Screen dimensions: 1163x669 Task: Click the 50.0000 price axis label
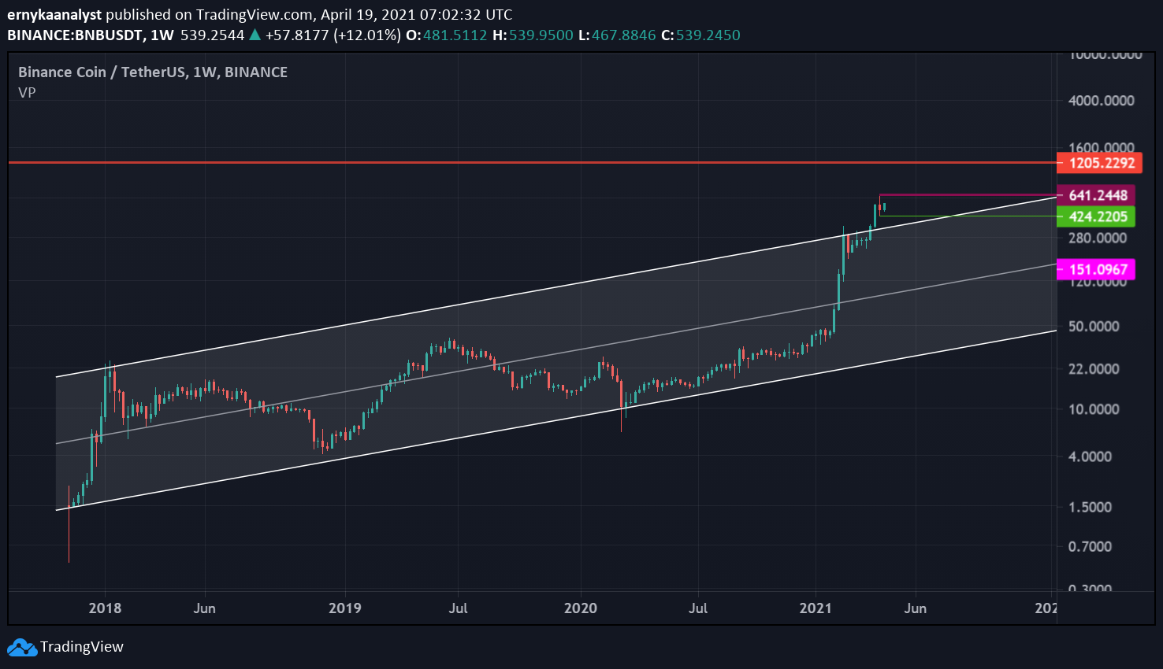(1094, 327)
